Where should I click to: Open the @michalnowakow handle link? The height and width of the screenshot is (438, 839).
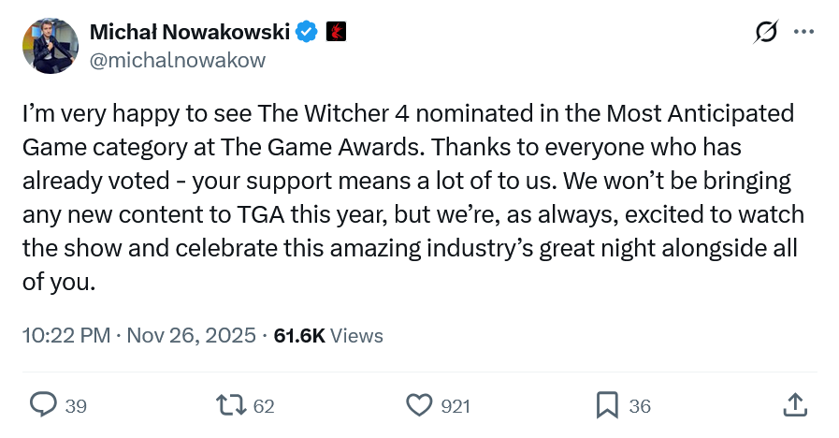[178, 60]
